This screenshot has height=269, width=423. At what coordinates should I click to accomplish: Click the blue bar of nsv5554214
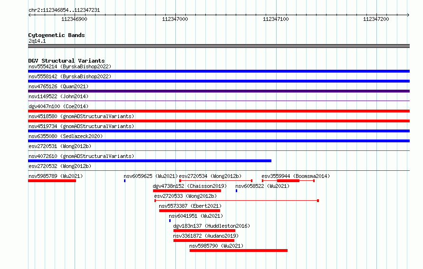coord(219,71)
